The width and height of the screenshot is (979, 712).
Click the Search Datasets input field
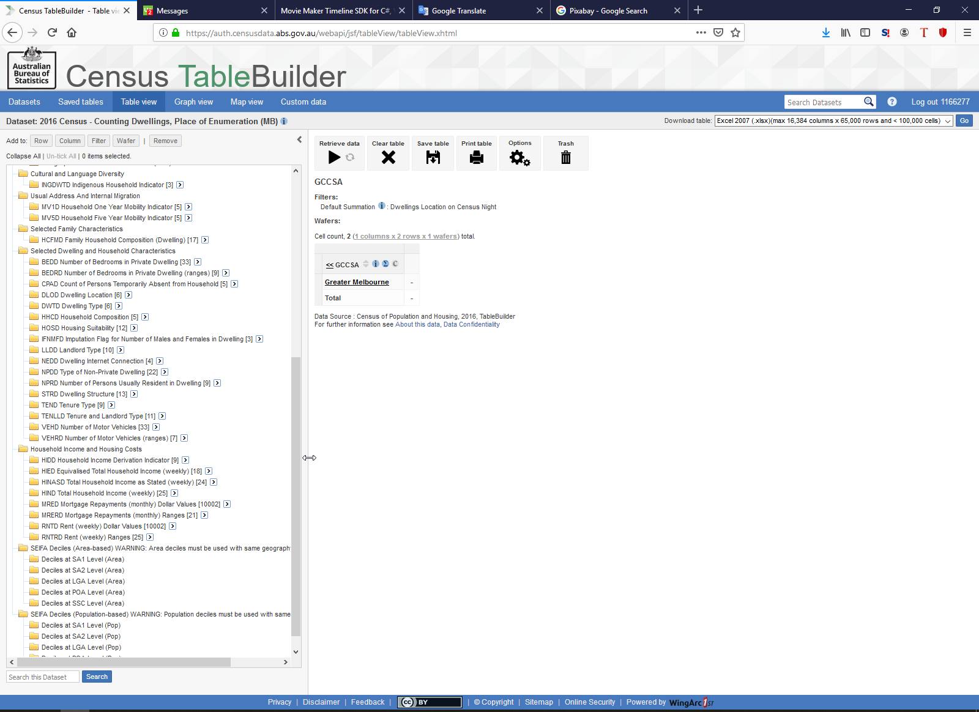pyautogui.click(x=824, y=102)
